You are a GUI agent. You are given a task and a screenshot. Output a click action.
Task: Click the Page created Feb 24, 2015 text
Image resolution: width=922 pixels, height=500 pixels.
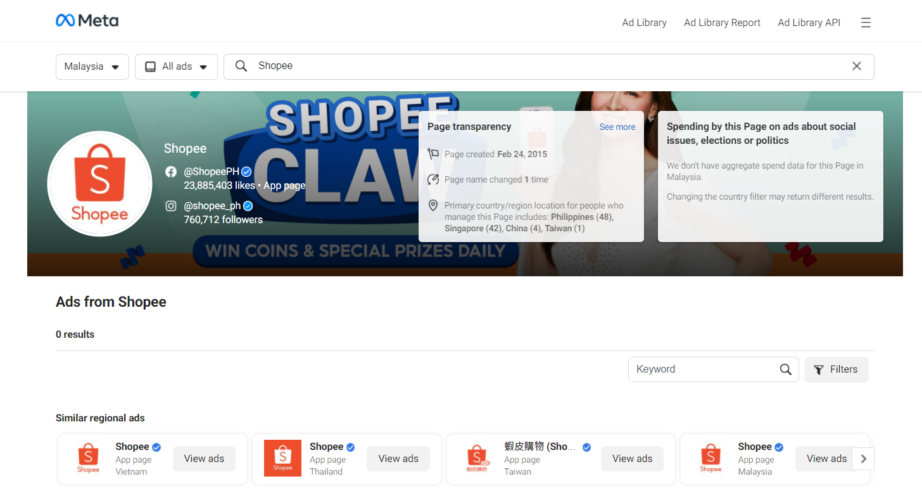tap(496, 154)
